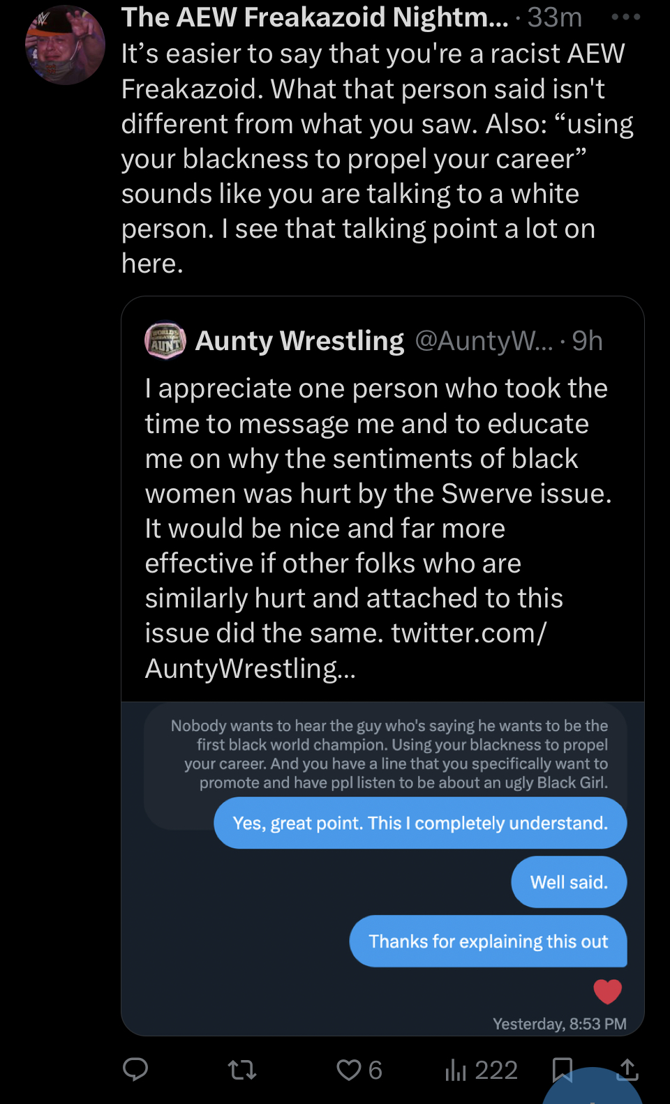Open The AEW Freakazoid Nightm... display name
Screen dimensions: 670x1104
coord(315,17)
